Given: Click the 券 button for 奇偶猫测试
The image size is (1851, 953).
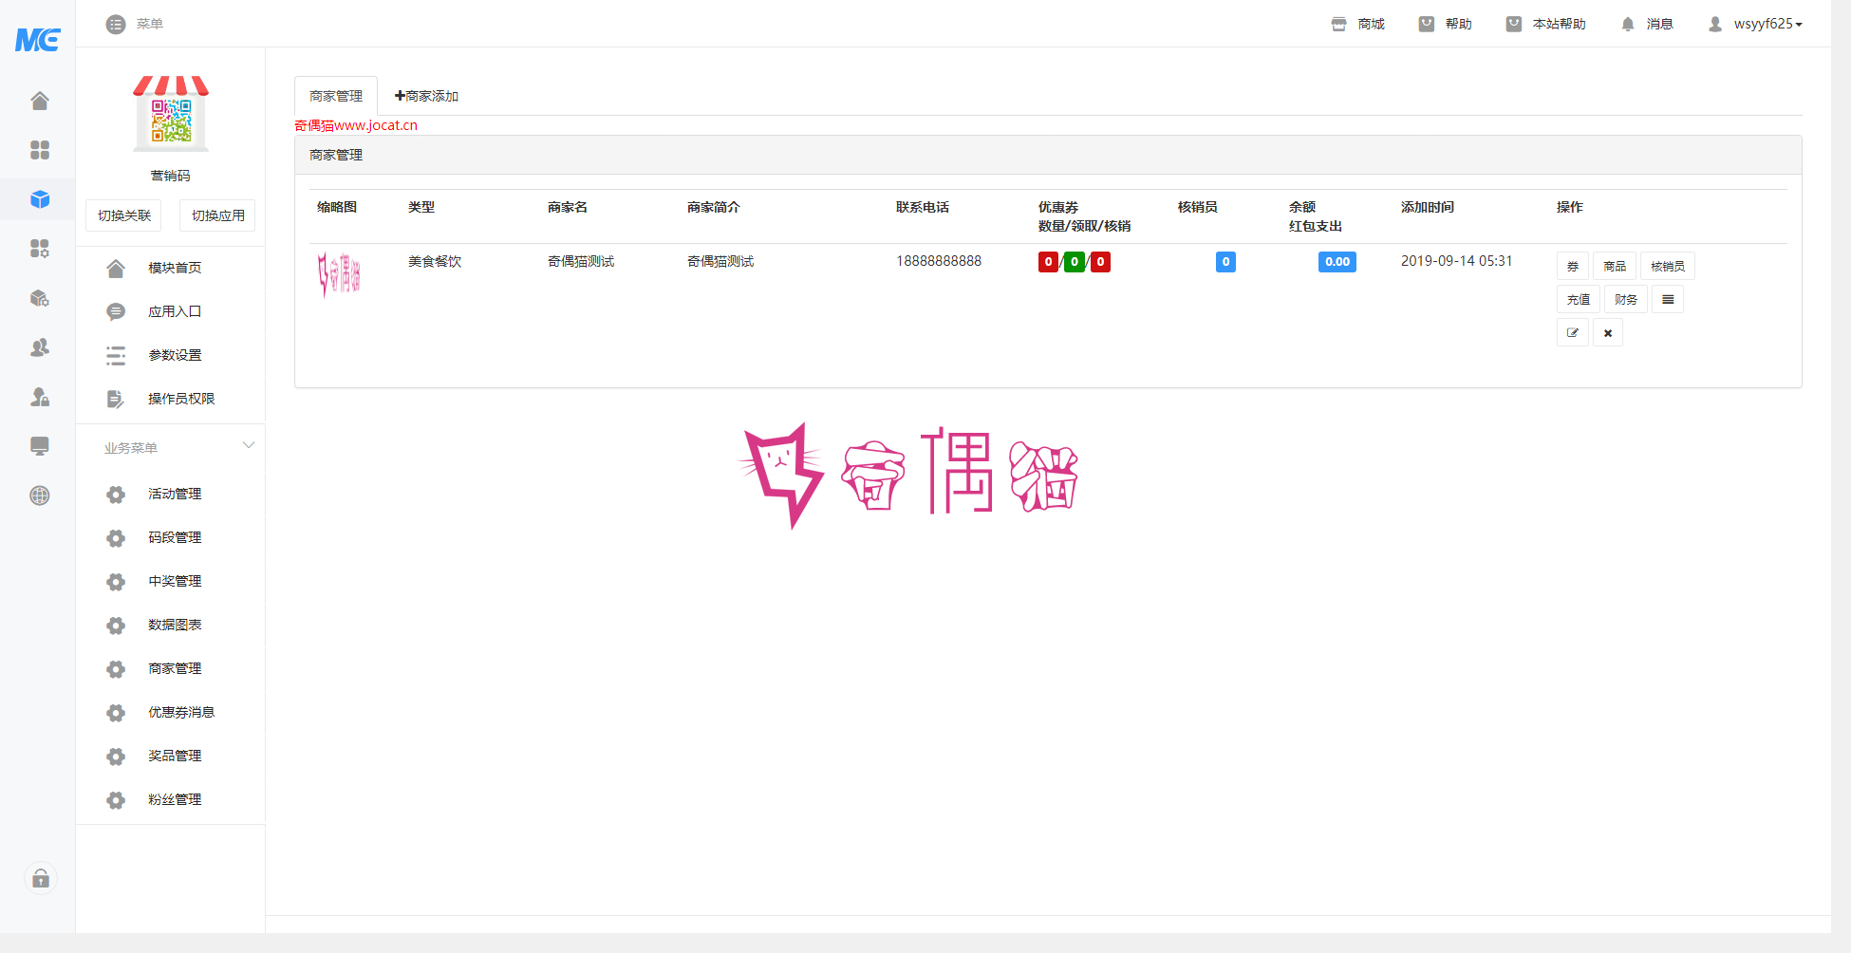Looking at the screenshot, I should tap(1573, 266).
